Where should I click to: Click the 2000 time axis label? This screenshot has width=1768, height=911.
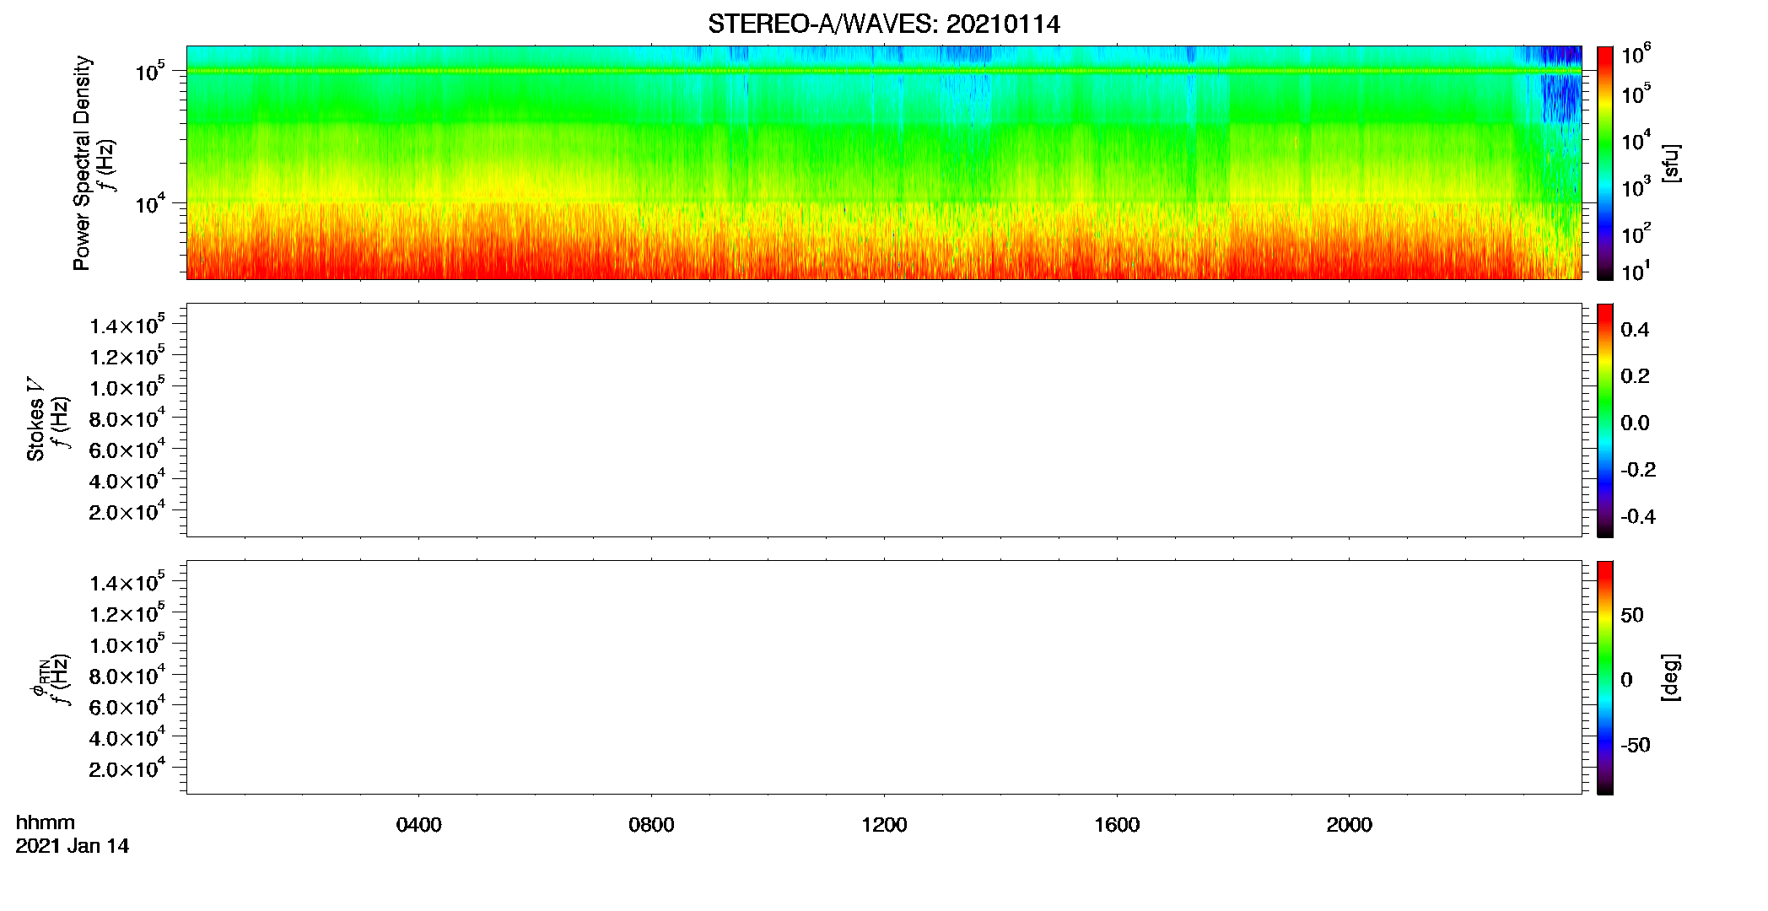click(1349, 825)
